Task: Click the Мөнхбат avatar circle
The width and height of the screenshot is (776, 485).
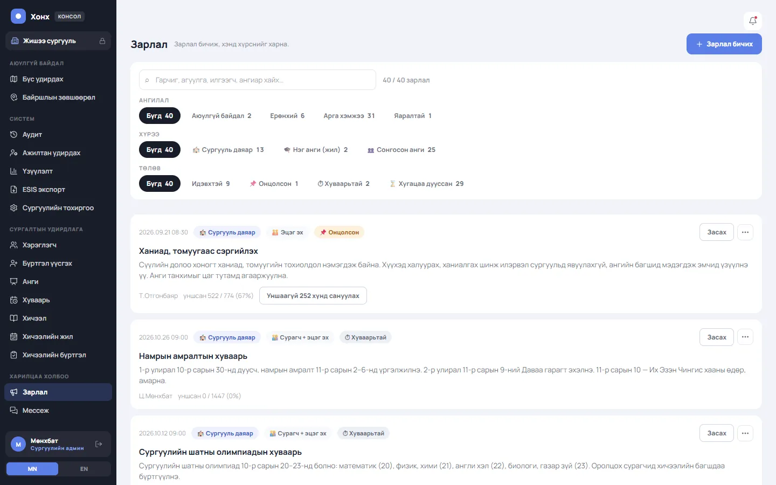Action: tap(18, 444)
